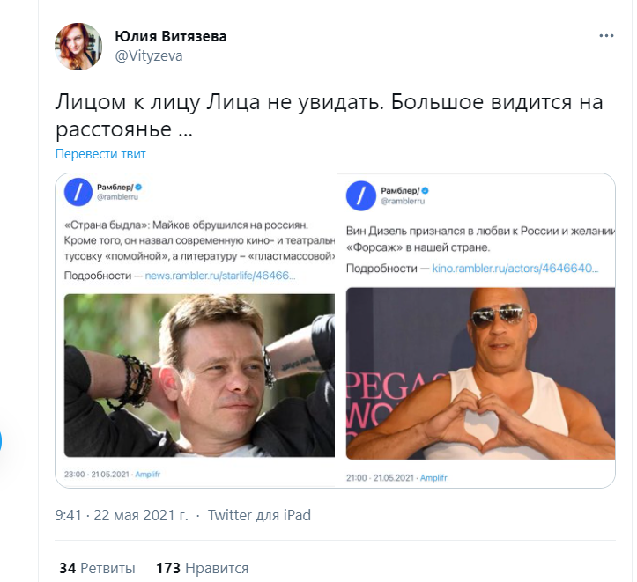Click the photo of bald man making heart
Screen dimensions: 637x582
pyautogui.click(x=480, y=373)
